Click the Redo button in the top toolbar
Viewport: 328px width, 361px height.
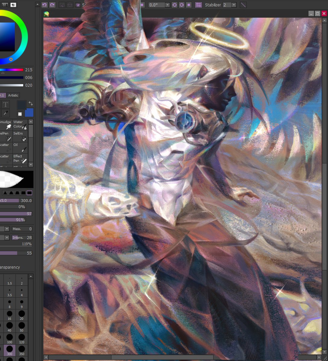click(52, 5)
